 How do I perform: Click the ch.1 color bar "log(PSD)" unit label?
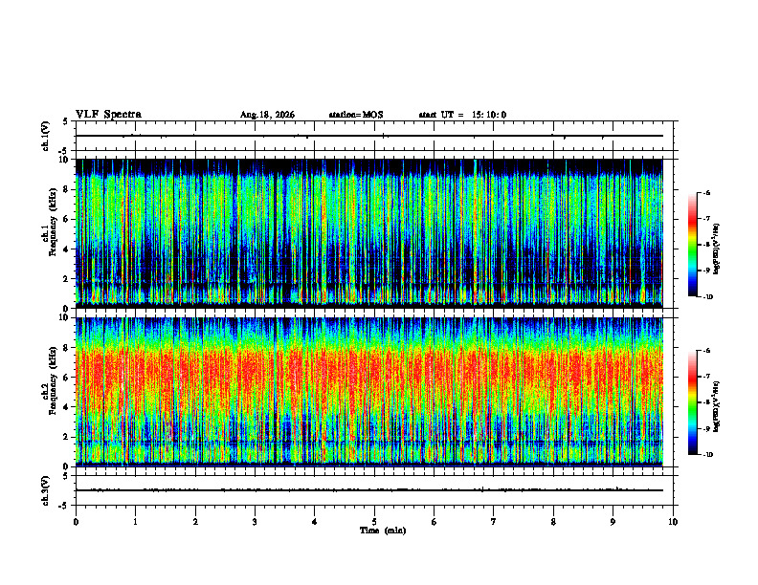tap(717, 249)
